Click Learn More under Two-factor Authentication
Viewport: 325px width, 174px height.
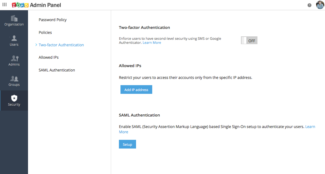point(152,43)
